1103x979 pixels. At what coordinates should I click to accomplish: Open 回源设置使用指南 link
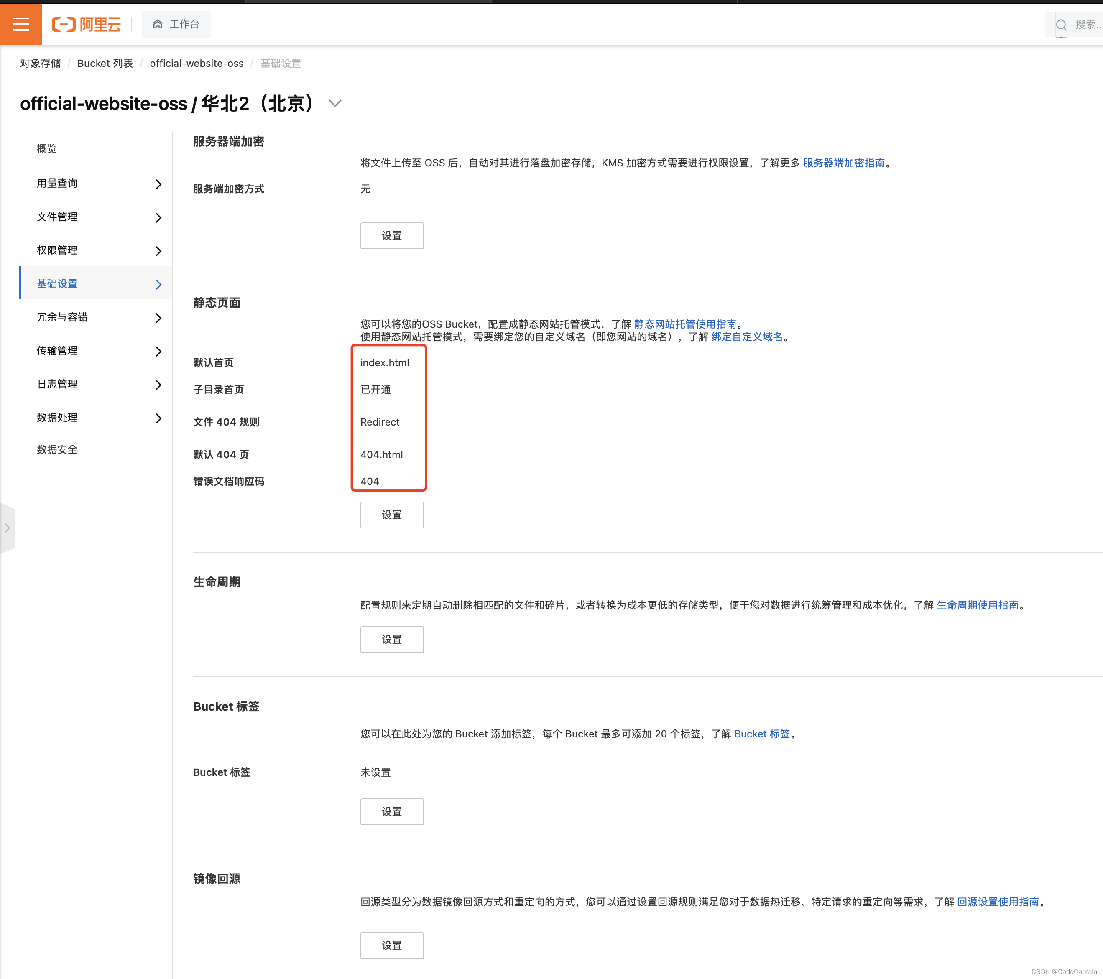998,902
